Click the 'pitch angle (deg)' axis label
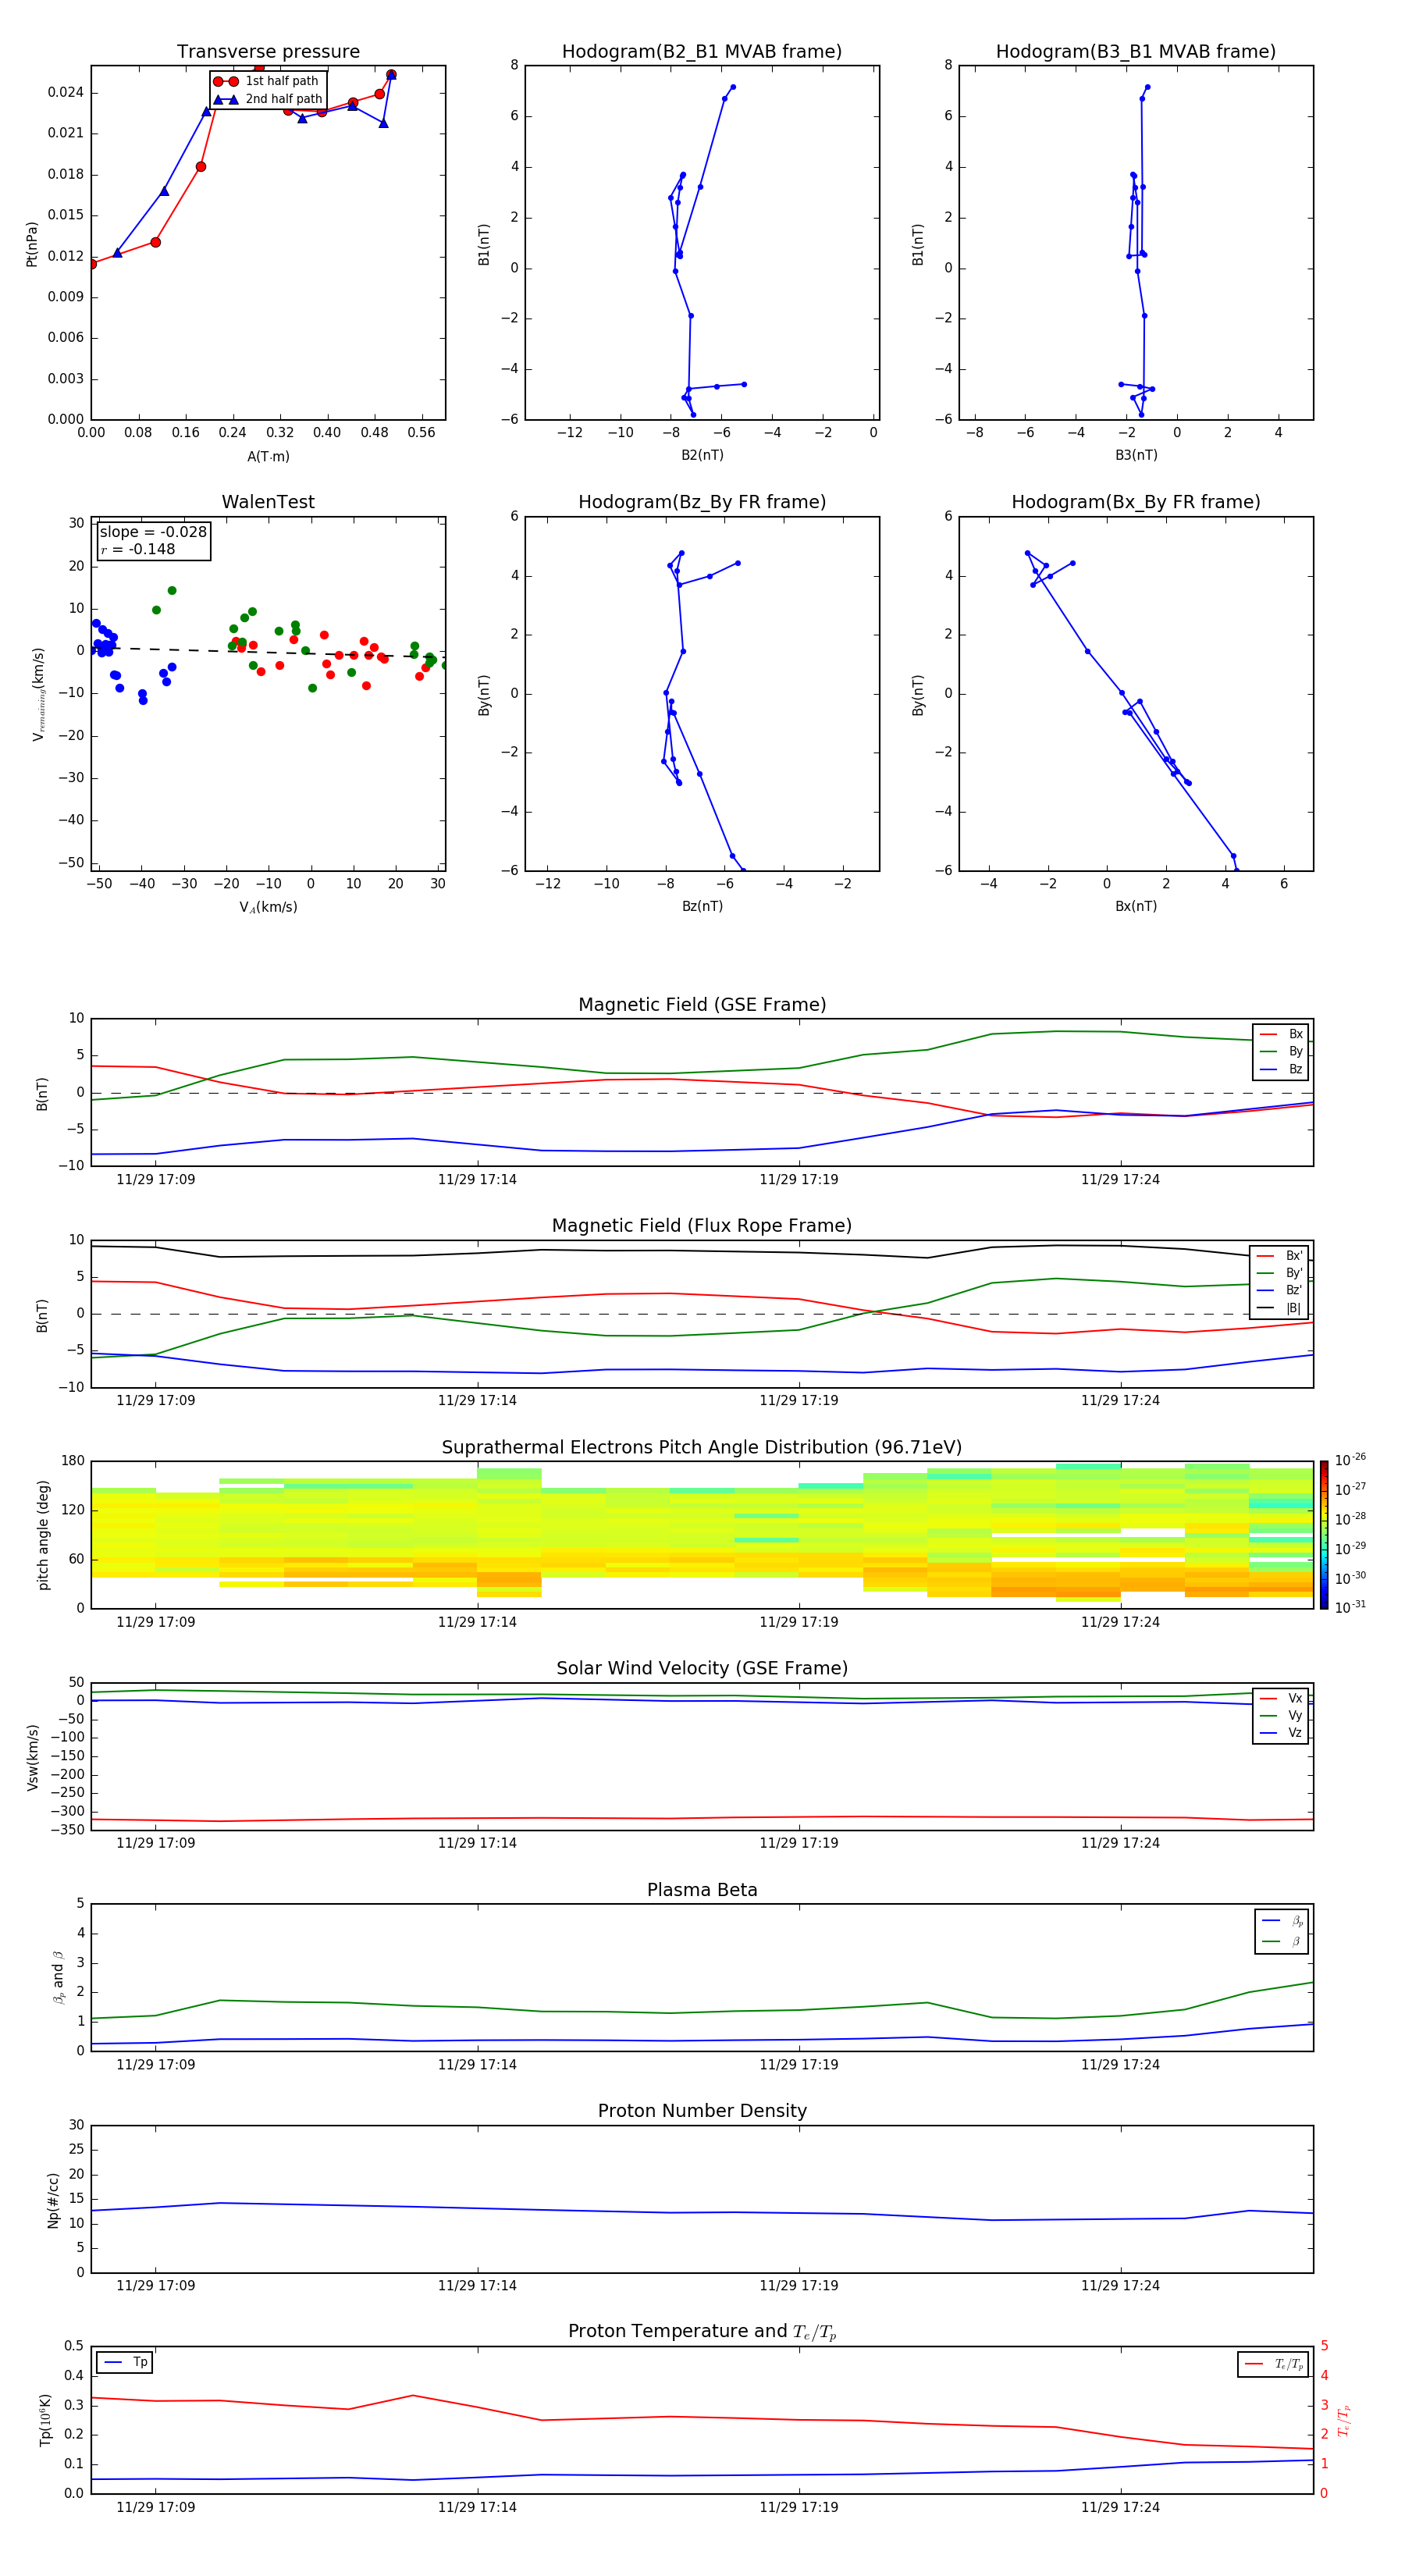The width and height of the screenshot is (1405, 2576). pos(43,1535)
